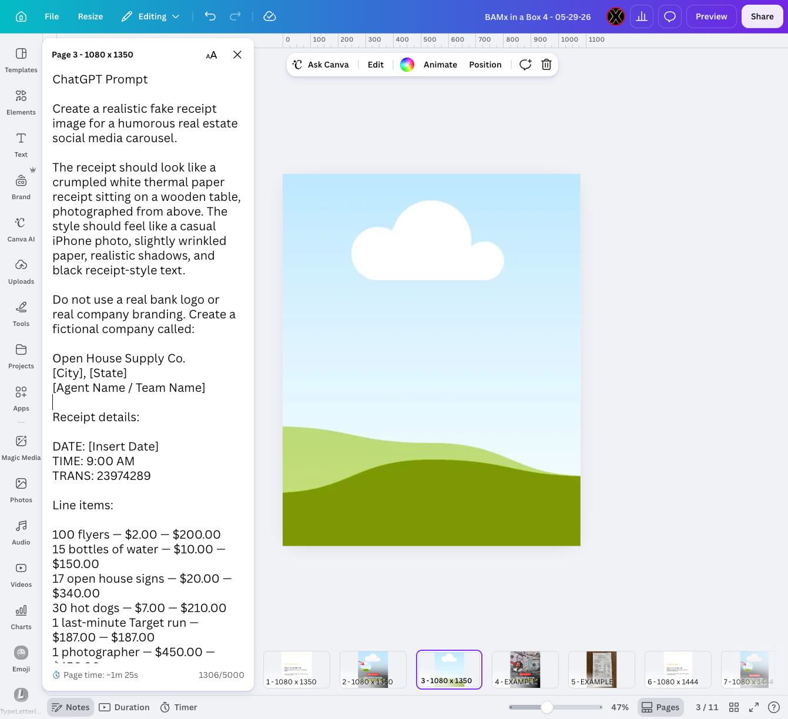Open the Uploads panel
The height and width of the screenshot is (719, 788).
tap(21, 272)
